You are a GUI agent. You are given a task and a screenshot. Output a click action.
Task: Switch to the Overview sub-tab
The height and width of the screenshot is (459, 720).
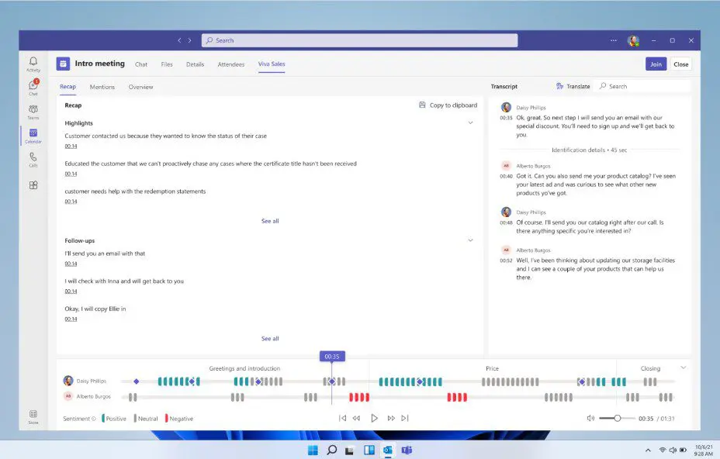point(141,87)
